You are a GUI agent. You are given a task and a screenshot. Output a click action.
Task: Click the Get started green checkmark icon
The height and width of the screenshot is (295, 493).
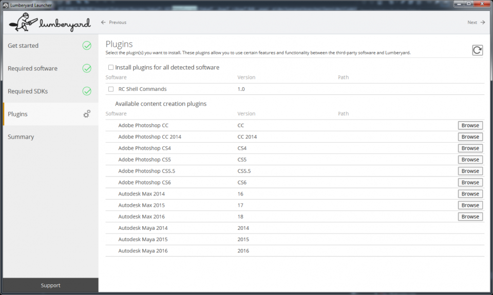pyautogui.click(x=87, y=46)
